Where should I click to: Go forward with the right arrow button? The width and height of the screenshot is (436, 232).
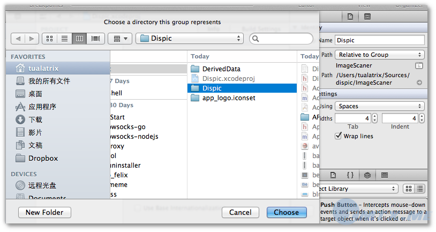click(32, 39)
